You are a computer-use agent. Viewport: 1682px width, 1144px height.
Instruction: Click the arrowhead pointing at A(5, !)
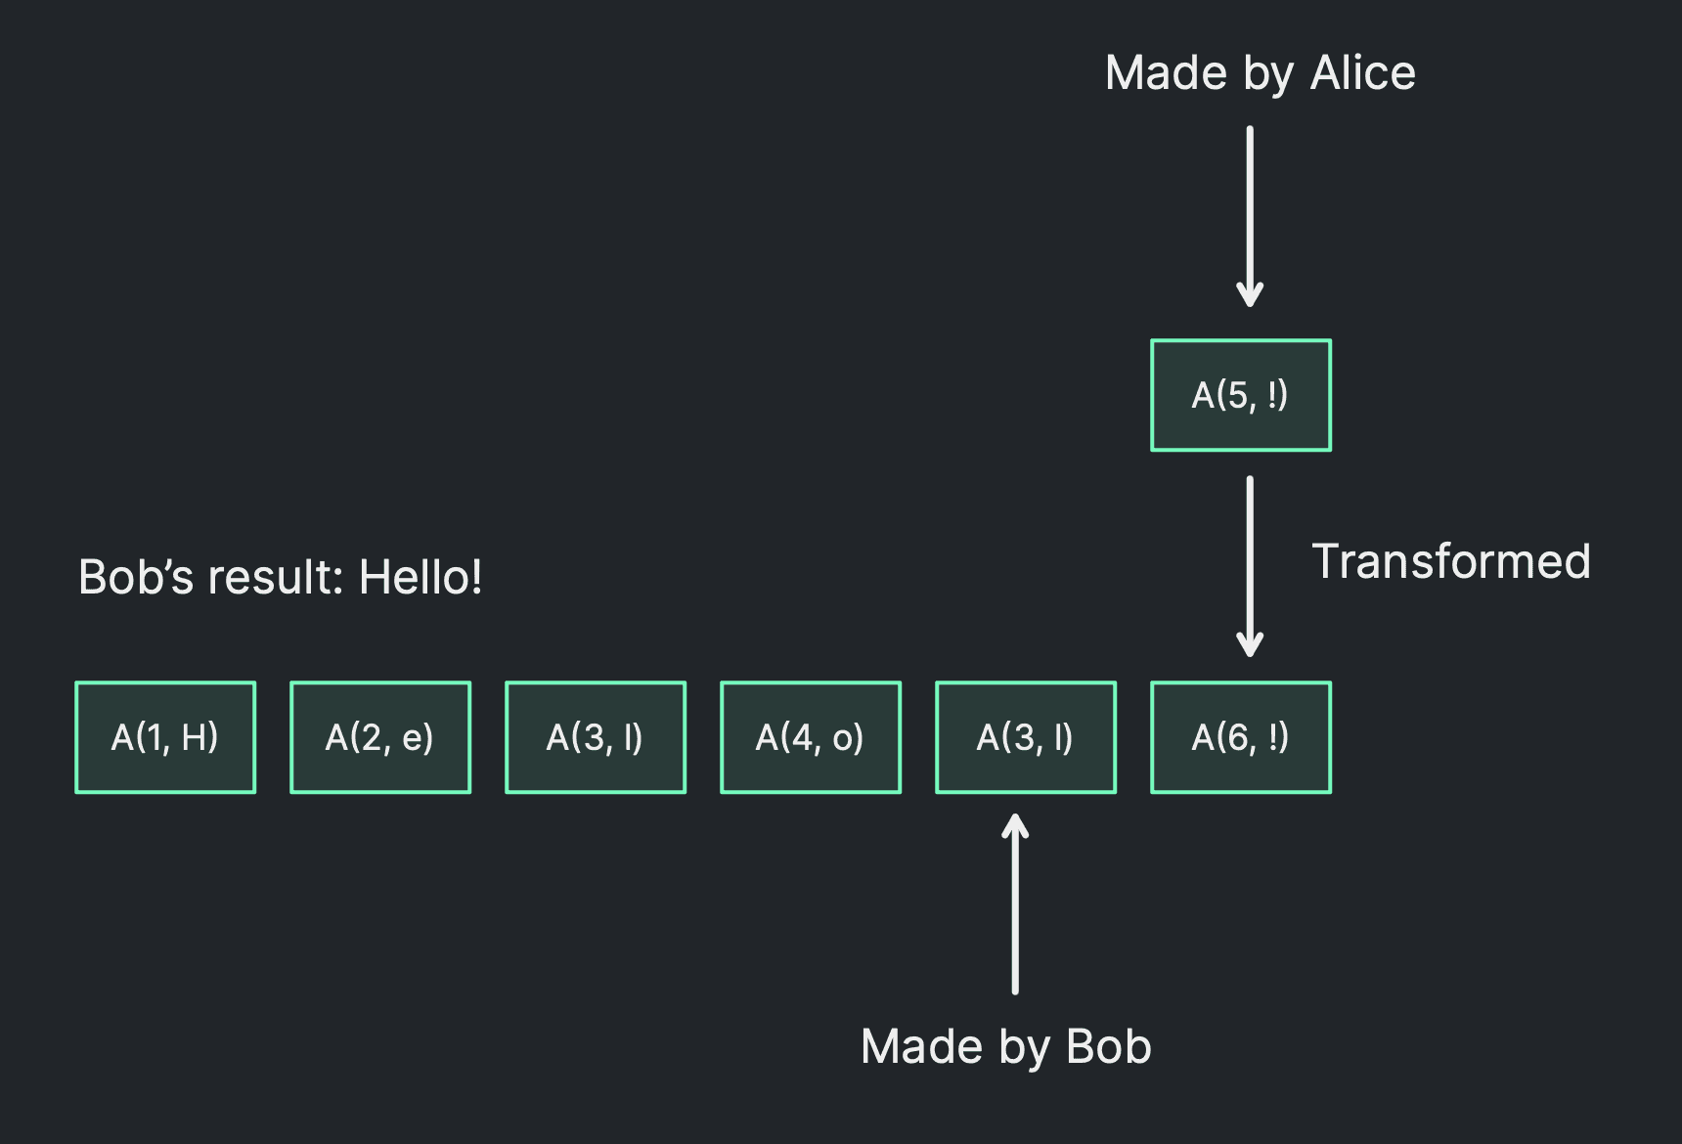[x=1250, y=295]
